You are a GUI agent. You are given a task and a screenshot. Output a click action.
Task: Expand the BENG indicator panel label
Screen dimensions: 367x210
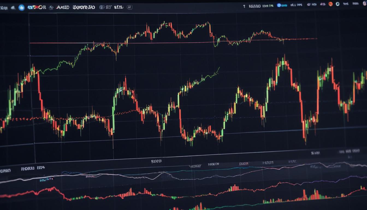[156, 161]
